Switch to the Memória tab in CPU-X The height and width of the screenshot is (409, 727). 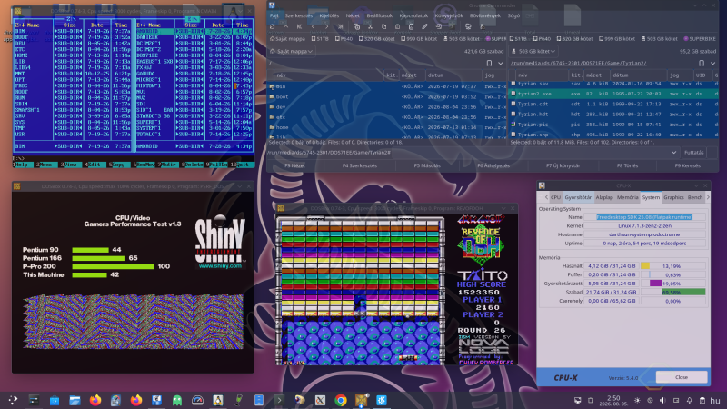[627, 197]
